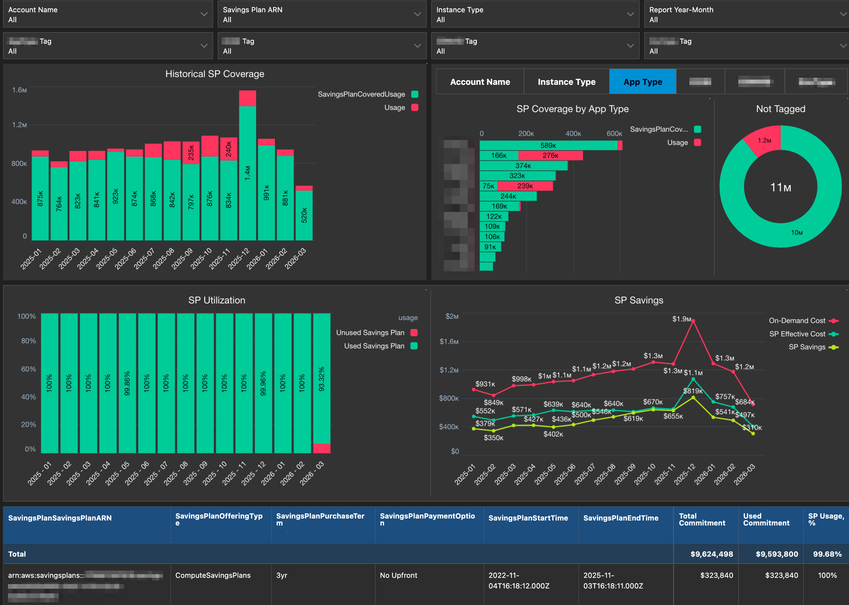Click the 2026-03 bar labeled 520K

point(304,215)
